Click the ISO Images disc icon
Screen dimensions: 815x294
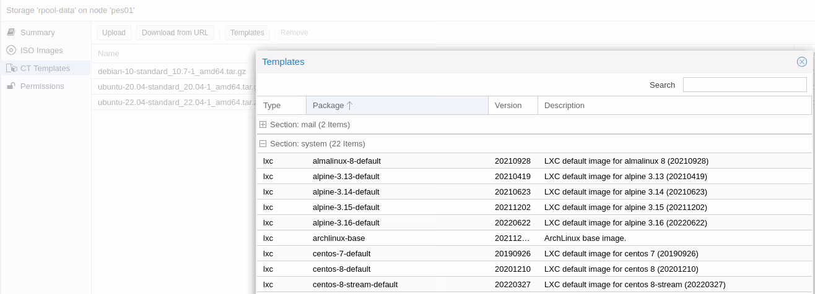[11, 51]
